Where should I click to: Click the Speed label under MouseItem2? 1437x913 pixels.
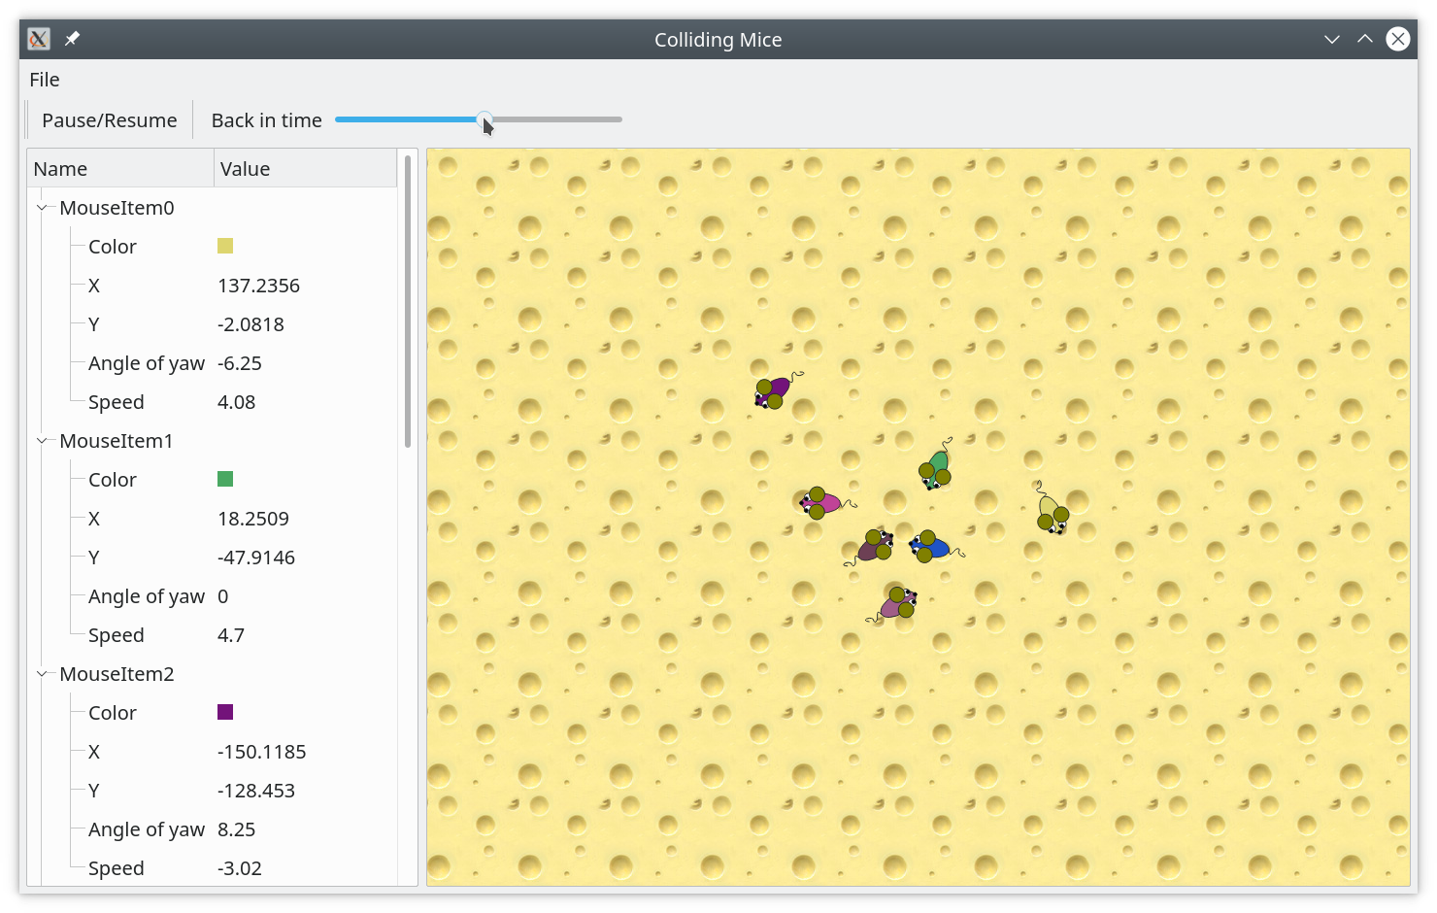(x=117, y=868)
